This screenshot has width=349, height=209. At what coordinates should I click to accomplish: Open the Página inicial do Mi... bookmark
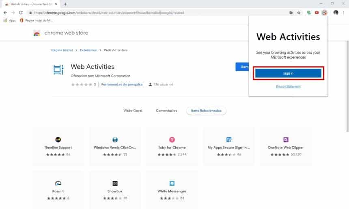pyautogui.click(x=36, y=20)
